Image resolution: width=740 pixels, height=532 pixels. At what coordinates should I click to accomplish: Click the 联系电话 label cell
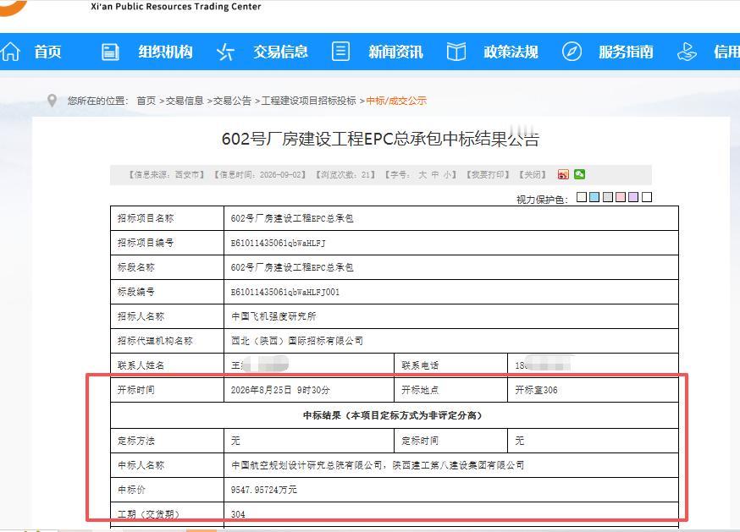[x=450, y=365]
